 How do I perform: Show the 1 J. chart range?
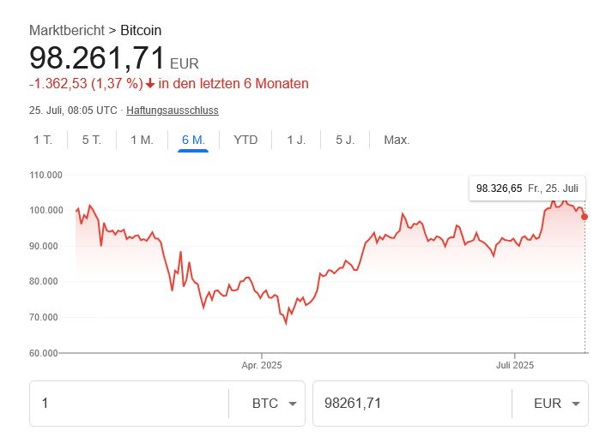[296, 140]
